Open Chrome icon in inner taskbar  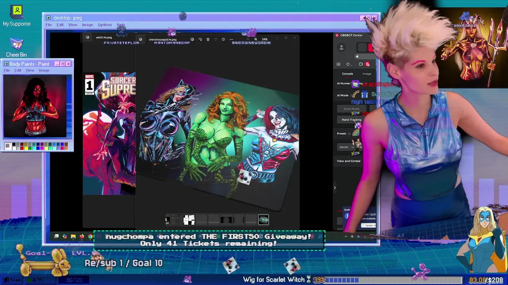click(x=90, y=236)
